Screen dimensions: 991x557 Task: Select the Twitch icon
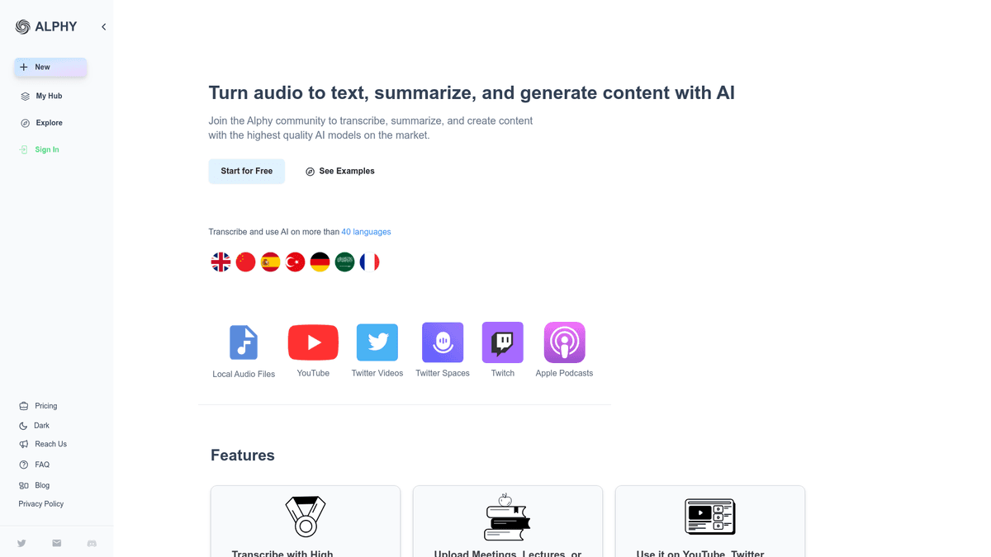coord(503,342)
